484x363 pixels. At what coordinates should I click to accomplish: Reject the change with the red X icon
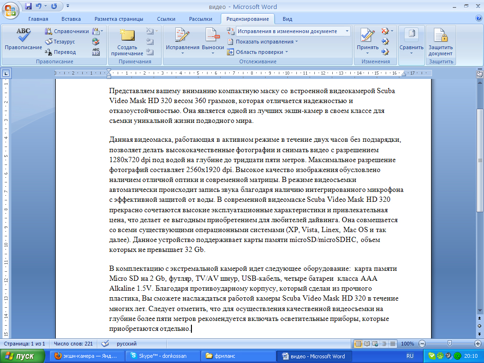point(385,31)
